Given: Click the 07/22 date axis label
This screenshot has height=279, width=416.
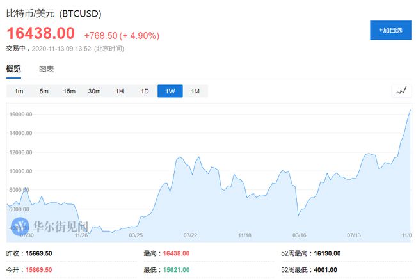Looking at the screenshot, I should (189, 235).
